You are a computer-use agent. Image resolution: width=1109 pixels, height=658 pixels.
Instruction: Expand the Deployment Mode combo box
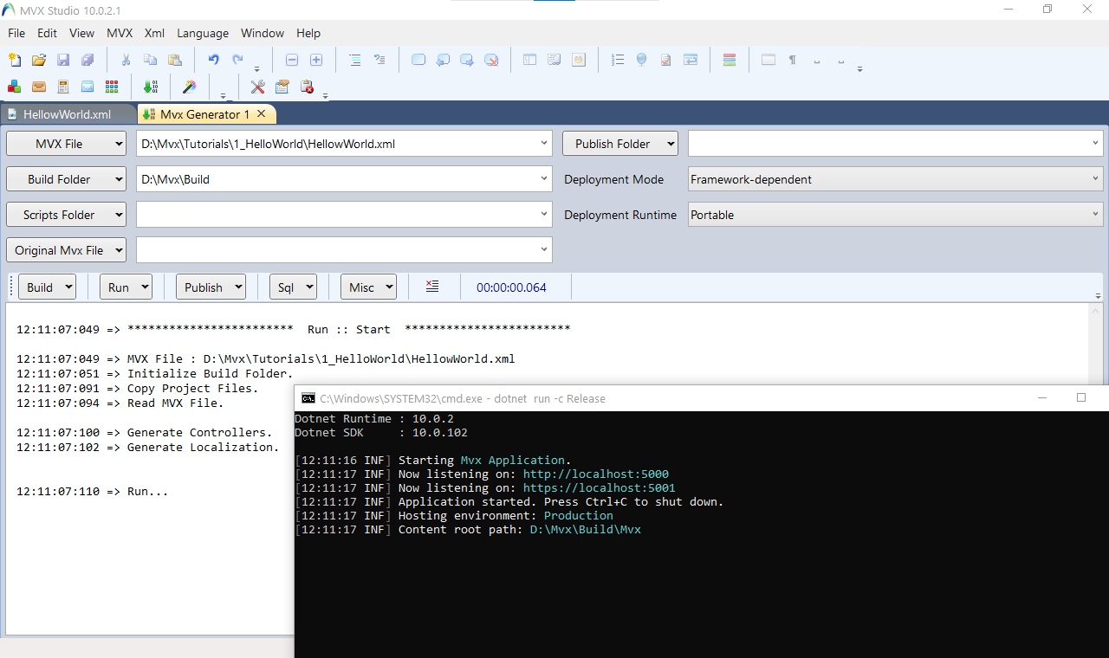coord(1095,179)
